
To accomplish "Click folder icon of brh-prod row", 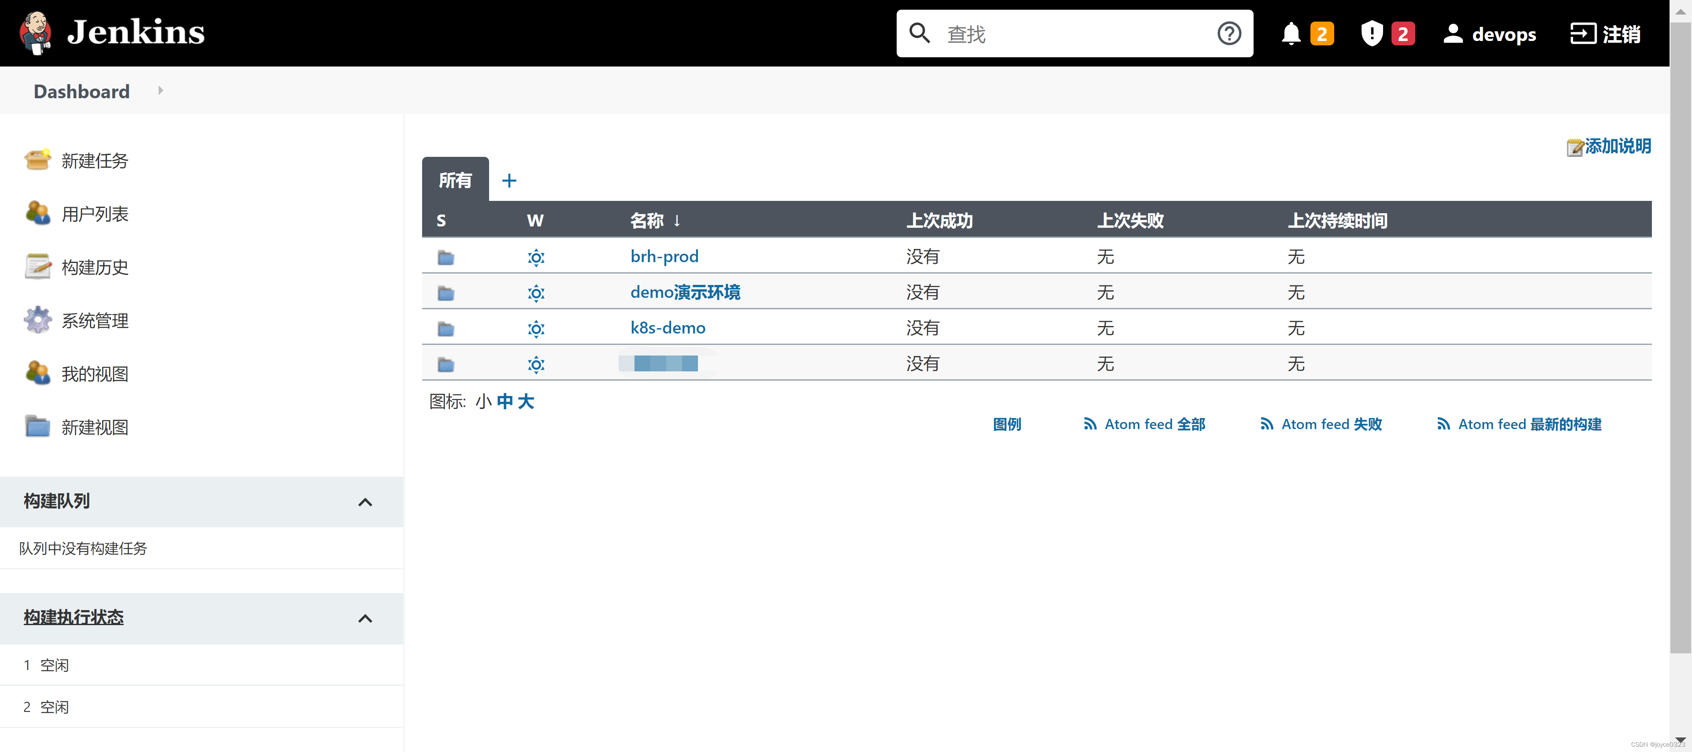I will click(x=446, y=257).
